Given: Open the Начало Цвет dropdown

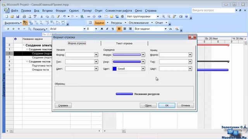Looking at the screenshot, I should (96, 69).
